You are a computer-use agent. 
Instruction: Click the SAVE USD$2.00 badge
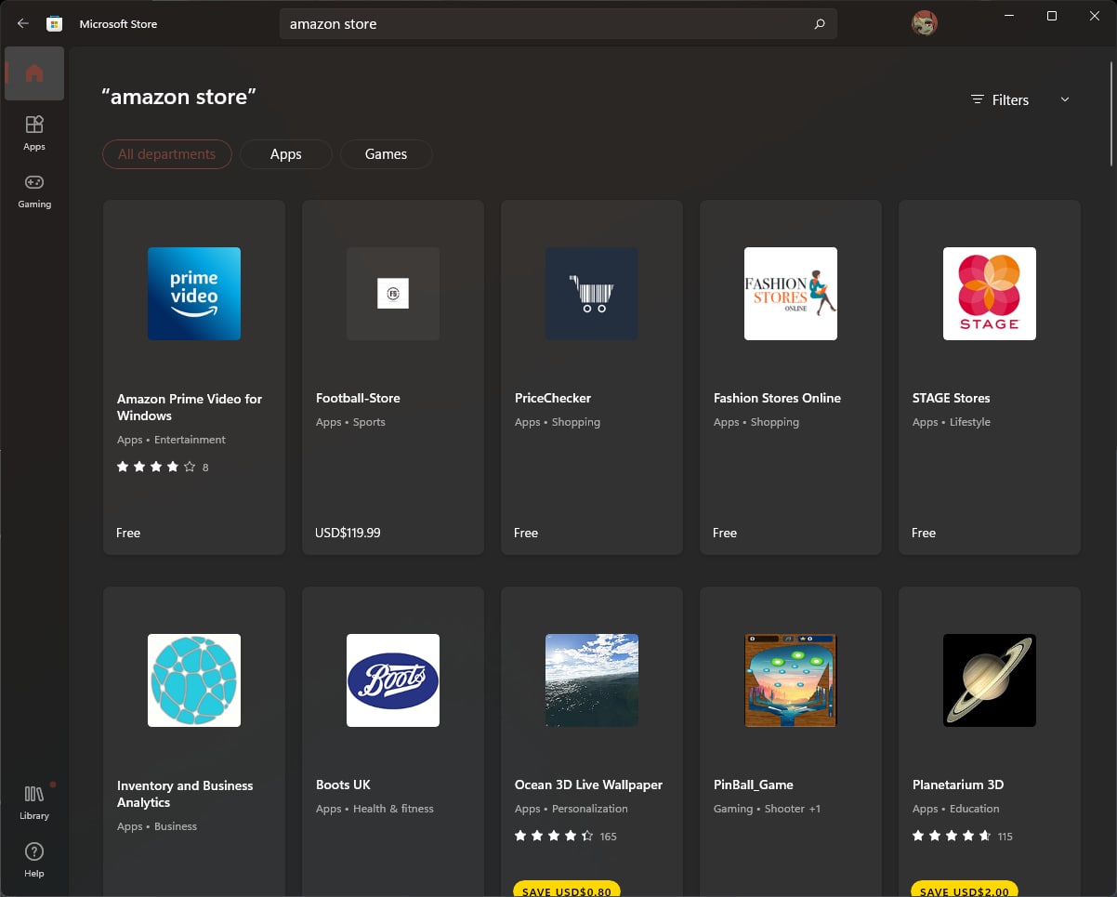965,890
